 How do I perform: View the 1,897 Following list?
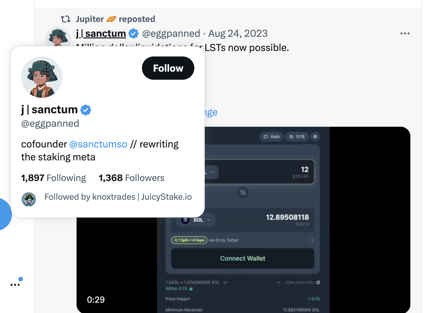pyautogui.click(x=53, y=178)
